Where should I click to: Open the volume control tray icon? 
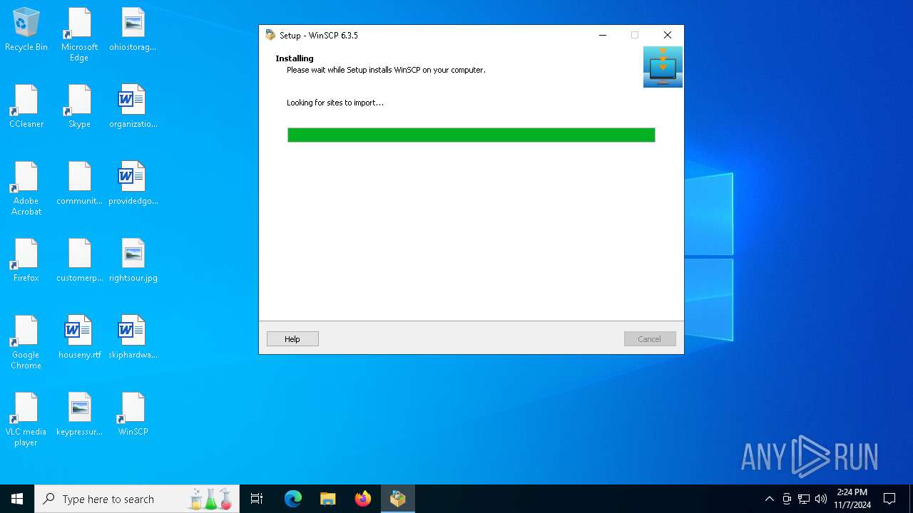click(821, 499)
